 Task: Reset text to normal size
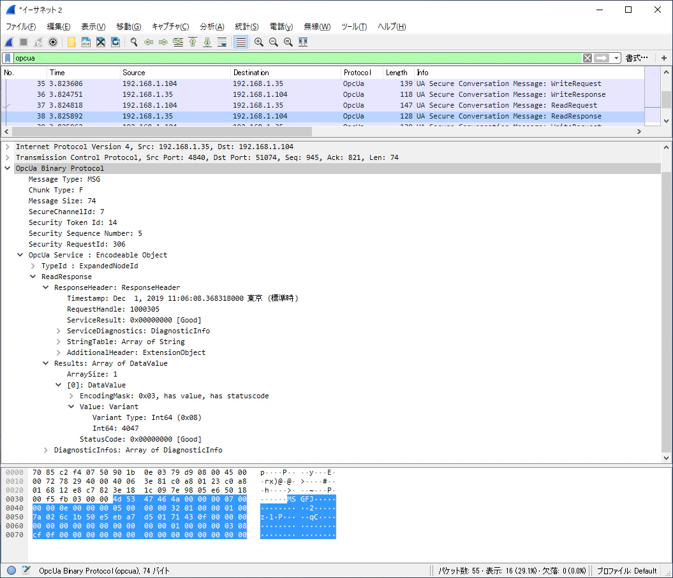point(288,42)
